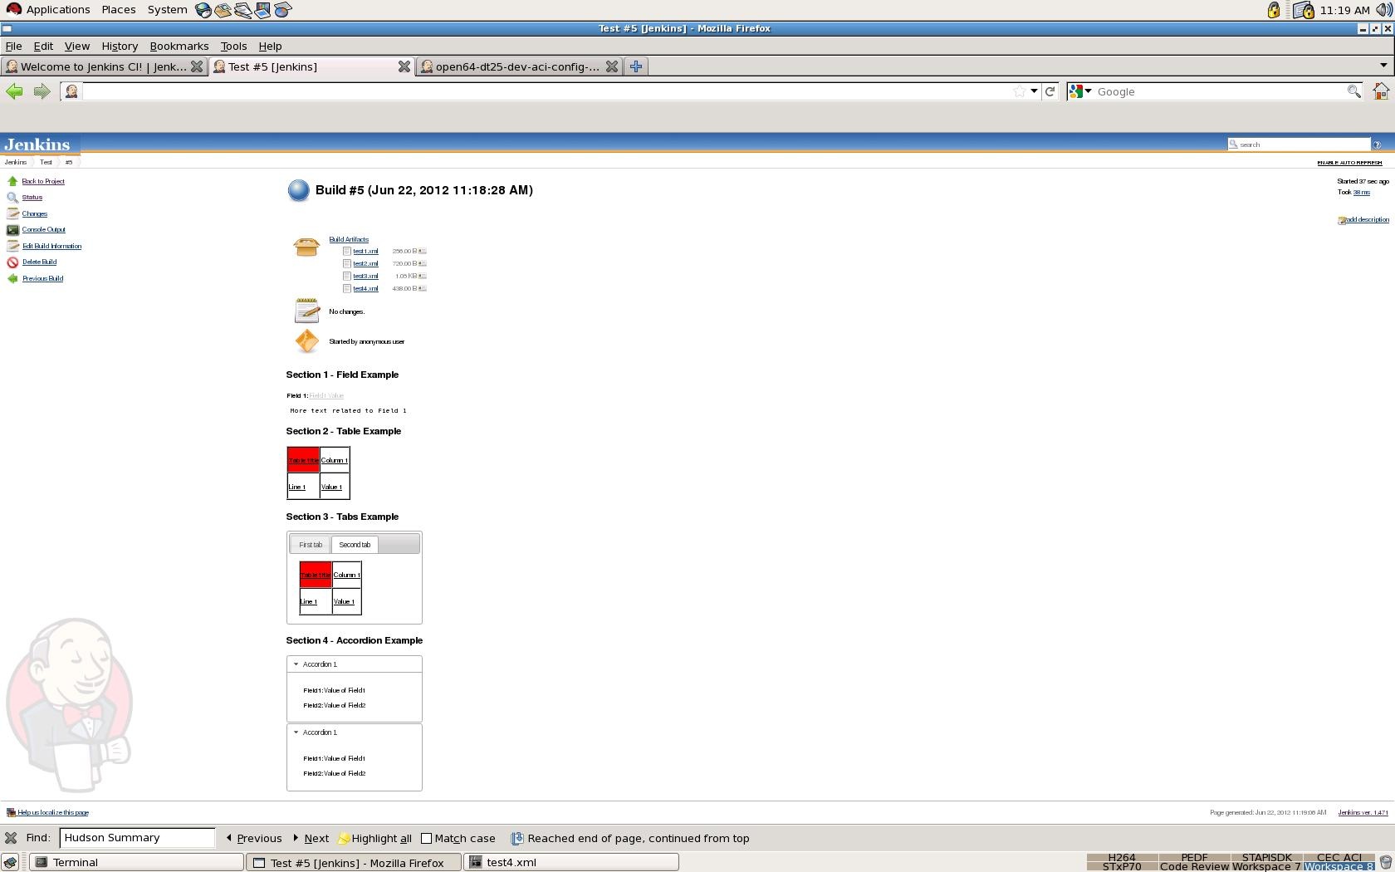Click the Google search magnifier icon
The image size is (1395, 872).
pos(1353,91)
